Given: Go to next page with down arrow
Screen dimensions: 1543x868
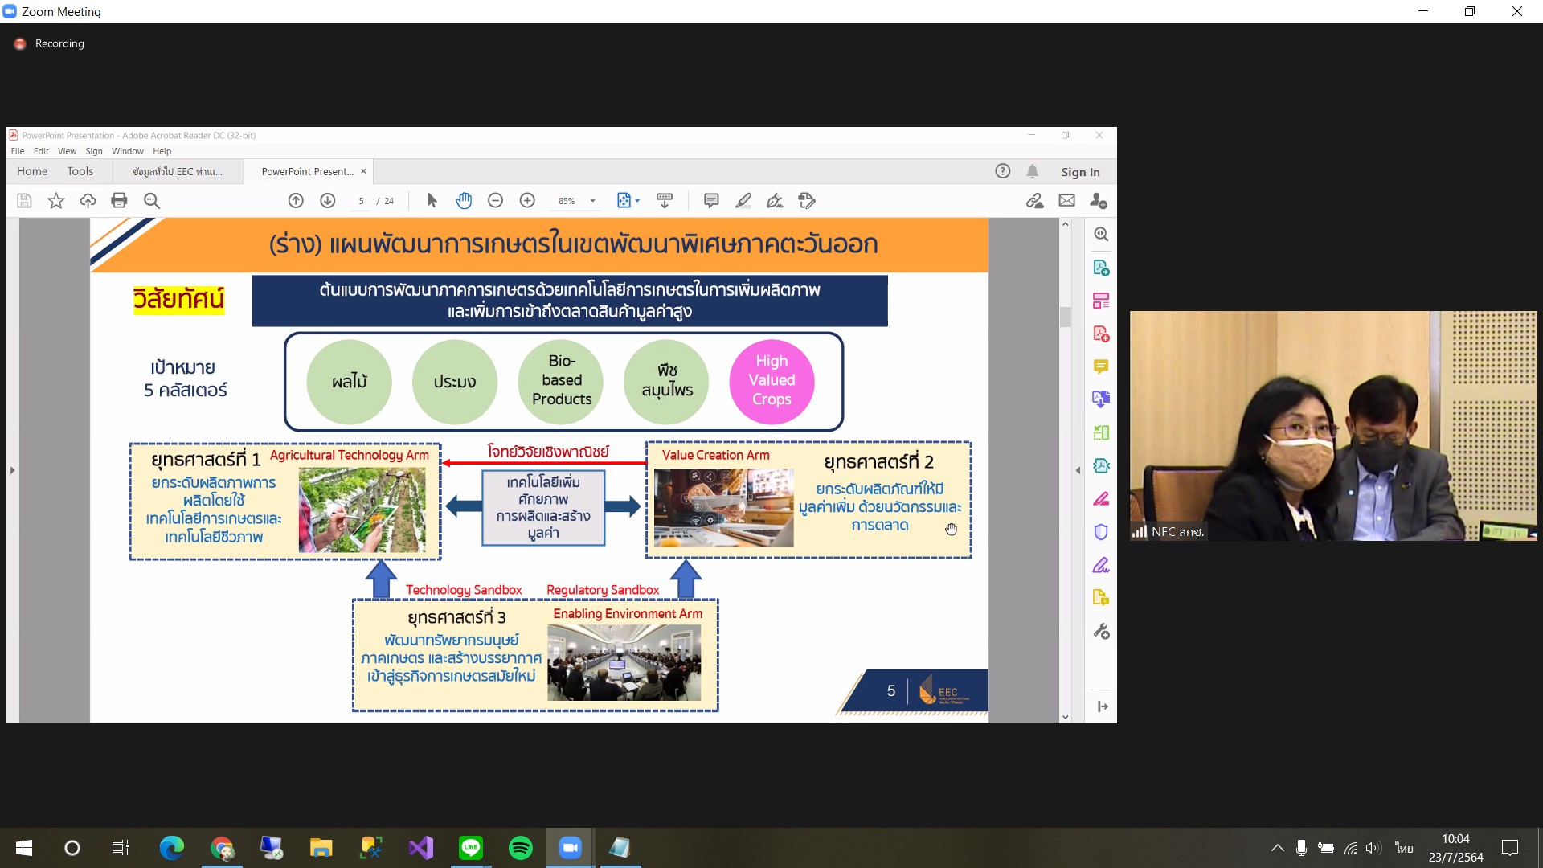Looking at the screenshot, I should point(327,201).
